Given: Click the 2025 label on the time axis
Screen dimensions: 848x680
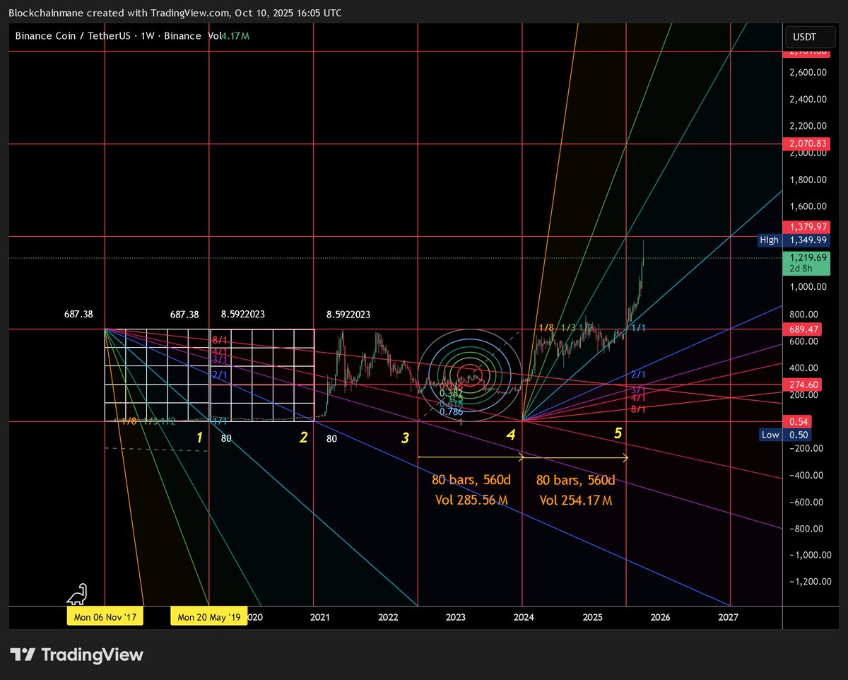Looking at the screenshot, I should [x=592, y=617].
